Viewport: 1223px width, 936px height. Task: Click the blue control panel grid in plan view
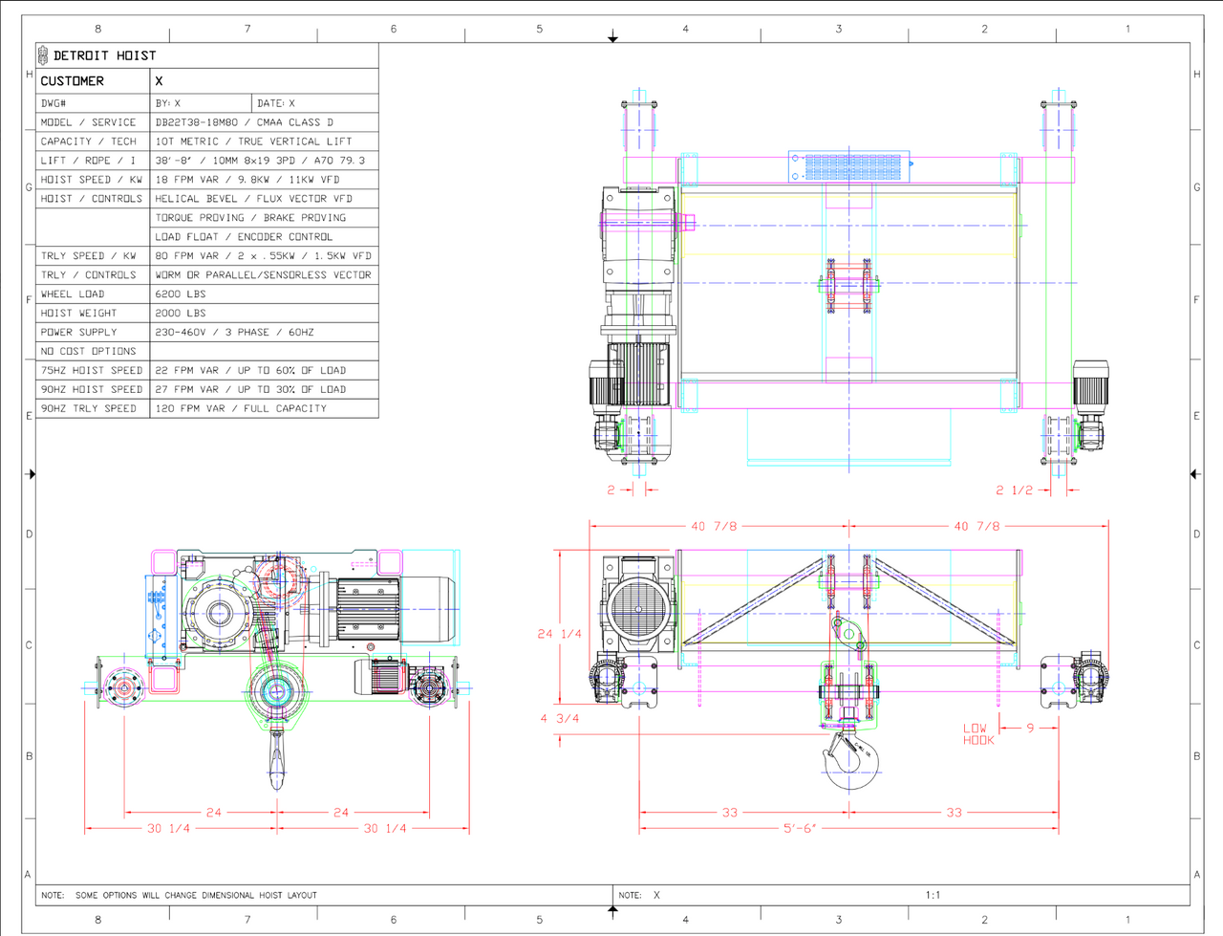(x=851, y=166)
